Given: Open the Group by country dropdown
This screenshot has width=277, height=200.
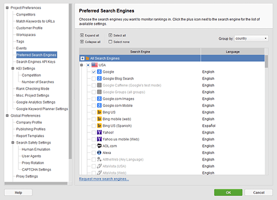Looking at the screenshot, I should [x=251, y=38].
